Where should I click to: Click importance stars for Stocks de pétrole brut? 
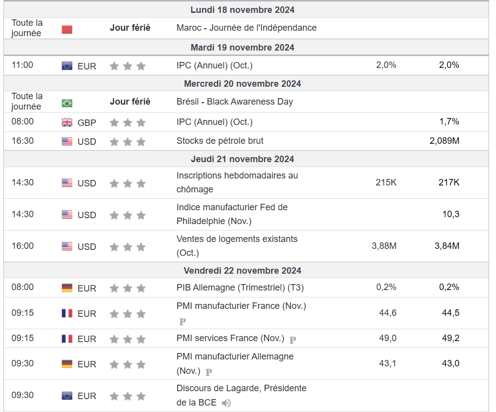(128, 142)
